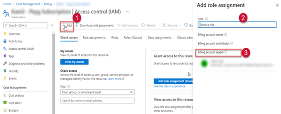Click info icon next to Billing account owner

[x=226, y=35]
